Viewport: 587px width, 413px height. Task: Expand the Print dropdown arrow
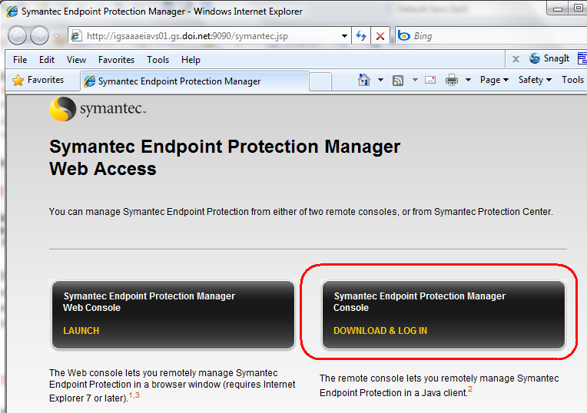[x=468, y=80]
